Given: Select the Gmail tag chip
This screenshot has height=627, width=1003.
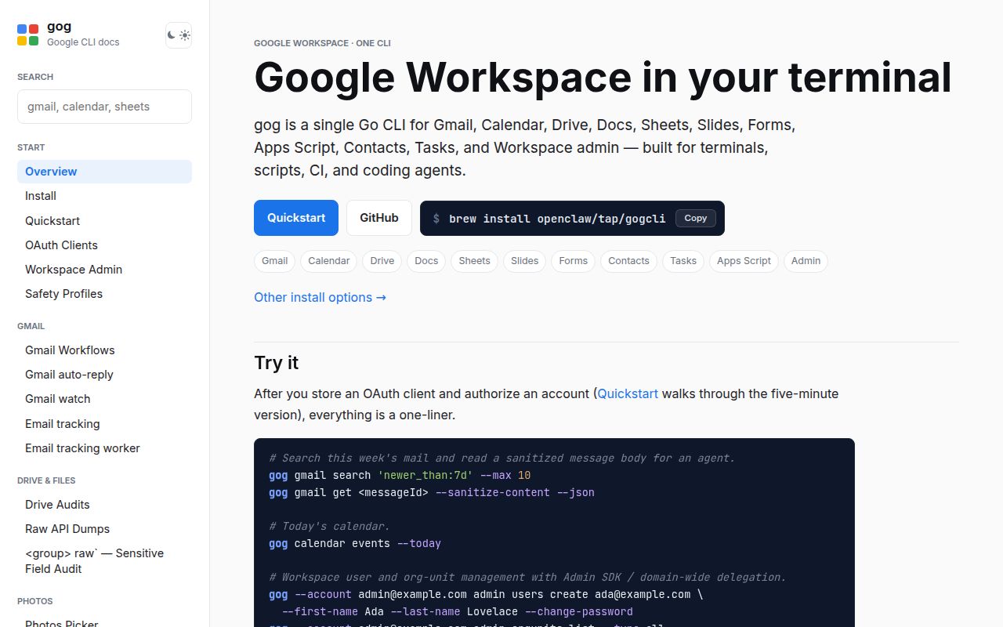Looking at the screenshot, I should coord(274,261).
